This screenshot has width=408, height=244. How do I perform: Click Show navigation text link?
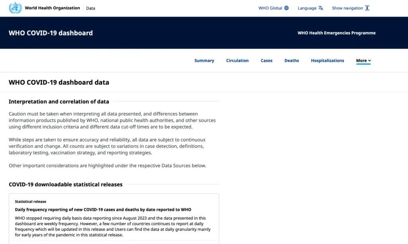(x=347, y=8)
